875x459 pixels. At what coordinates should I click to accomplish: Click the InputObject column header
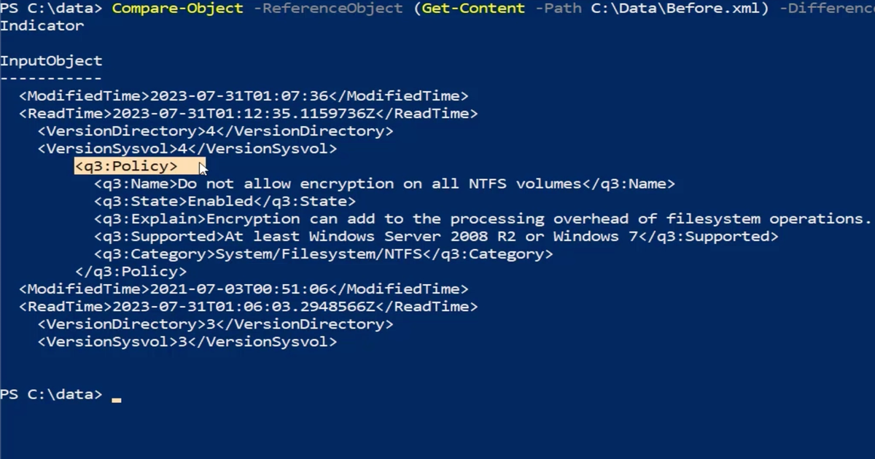pos(51,61)
